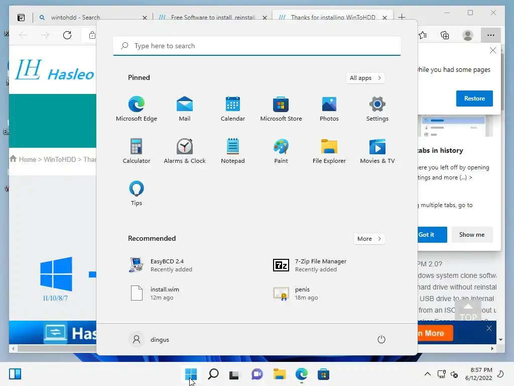
Task: Click the Start button on taskbar
Action: [191, 374]
